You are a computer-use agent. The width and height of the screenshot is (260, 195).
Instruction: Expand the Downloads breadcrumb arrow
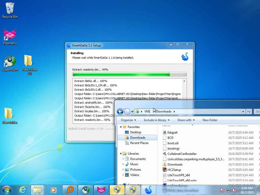174,111
